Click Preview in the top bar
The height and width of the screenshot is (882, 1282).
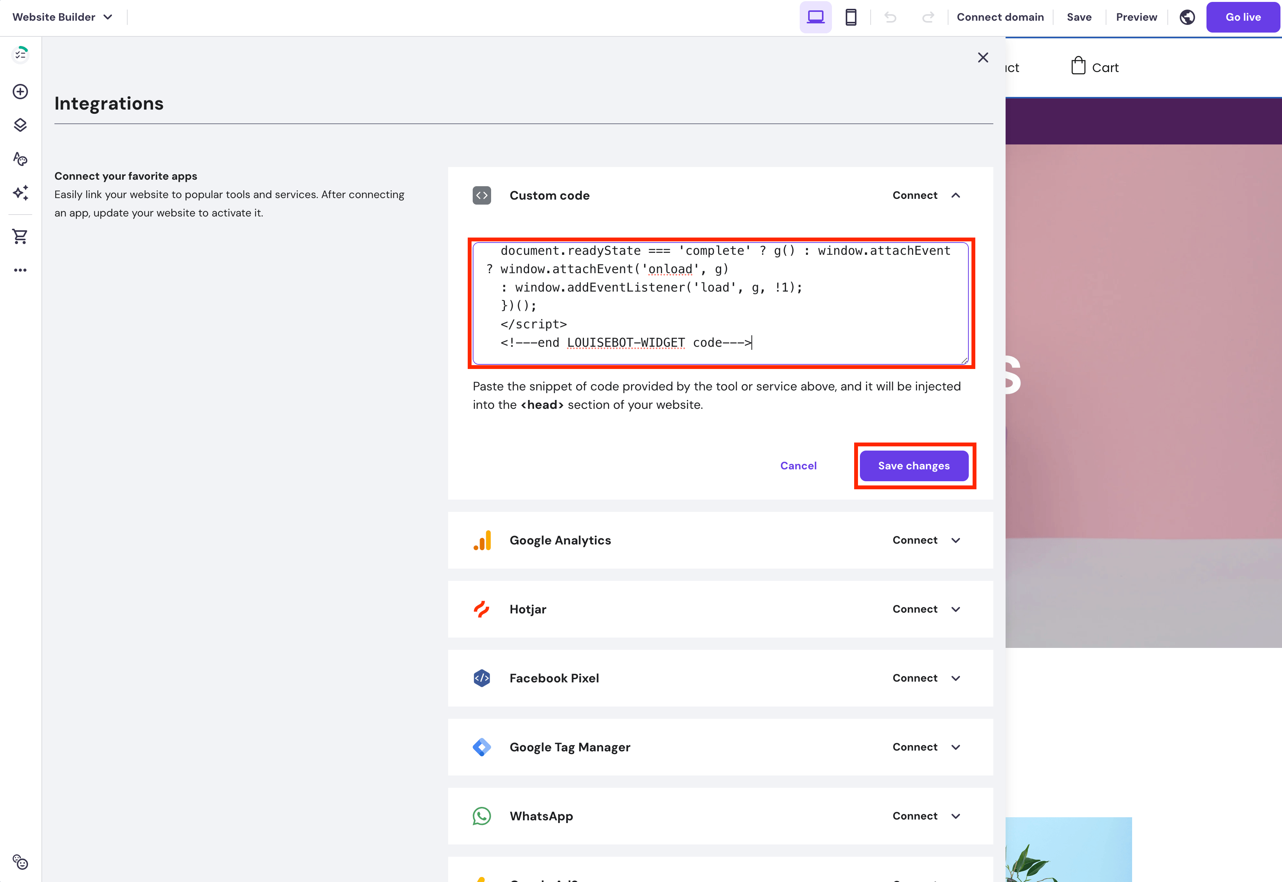pyautogui.click(x=1137, y=17)
